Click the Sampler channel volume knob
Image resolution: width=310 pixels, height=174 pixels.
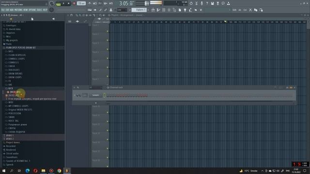(x=80, y=95)
